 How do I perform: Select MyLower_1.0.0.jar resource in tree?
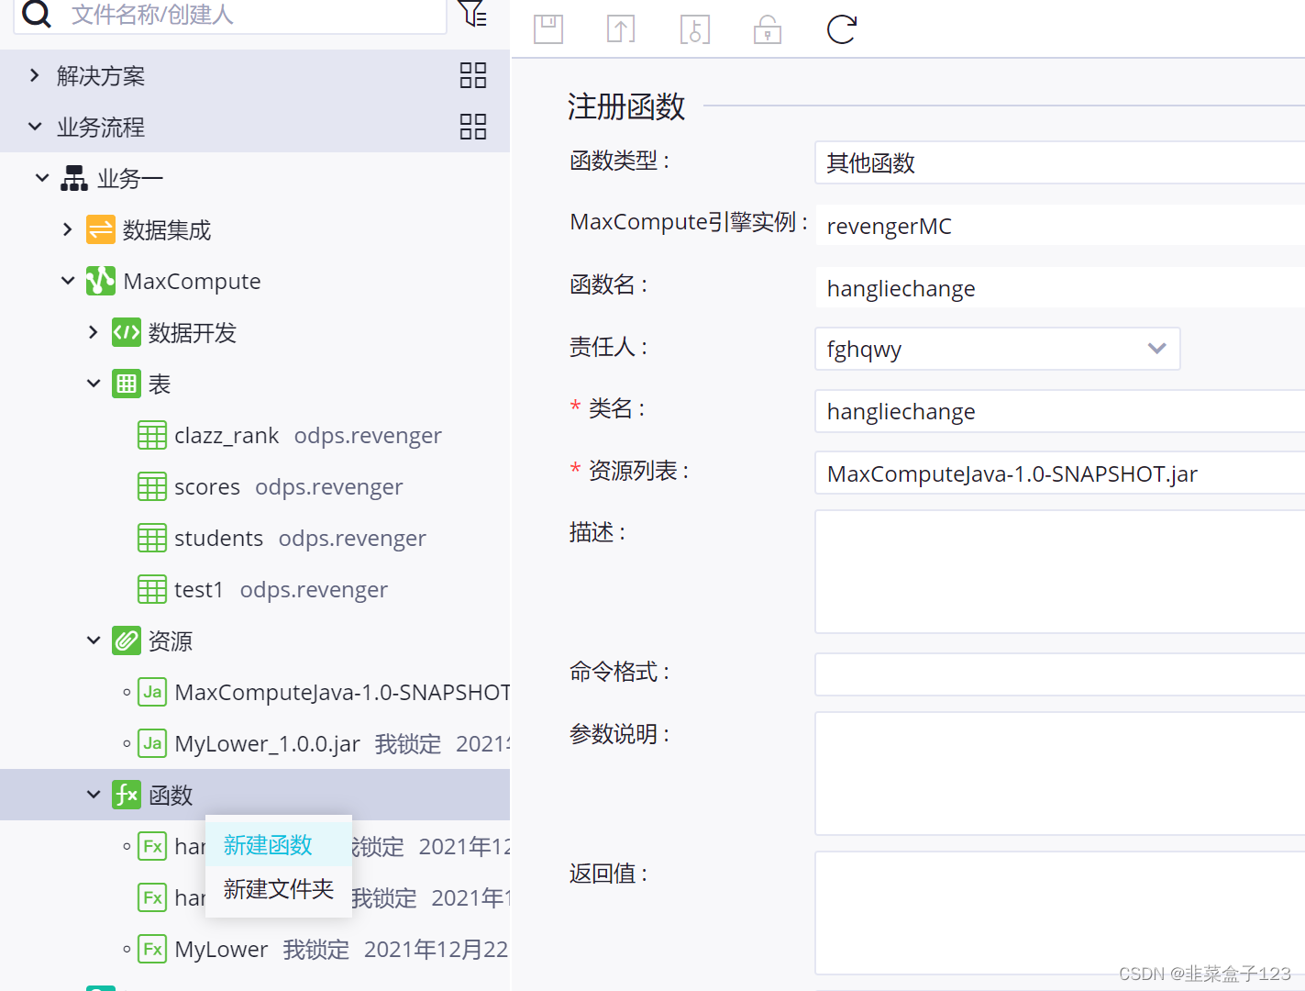click(x=268, y=743)
